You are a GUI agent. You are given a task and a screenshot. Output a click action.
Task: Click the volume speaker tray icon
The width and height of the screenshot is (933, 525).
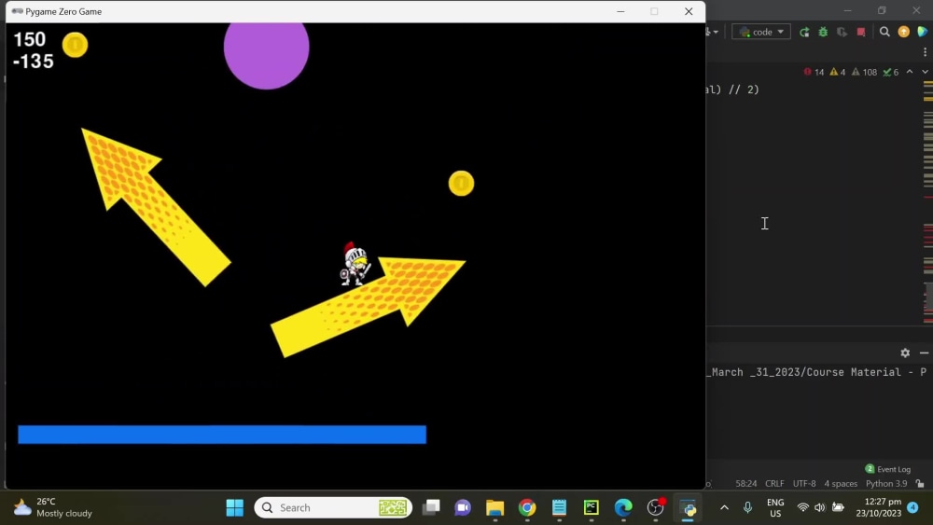click(x=820, y=508)
